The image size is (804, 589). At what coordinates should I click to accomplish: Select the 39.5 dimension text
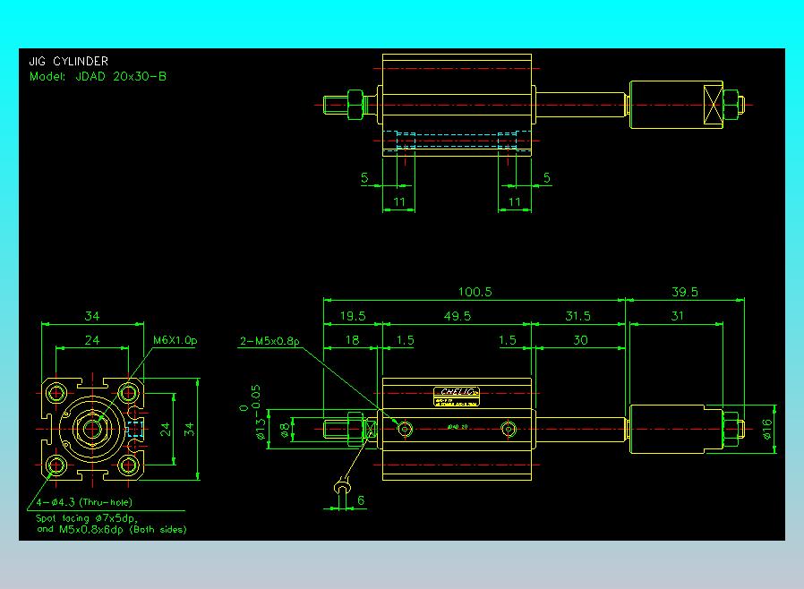685,292
